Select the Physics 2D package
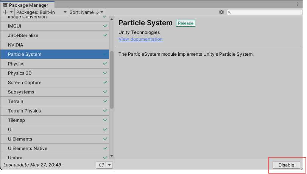 coord(55,73)
